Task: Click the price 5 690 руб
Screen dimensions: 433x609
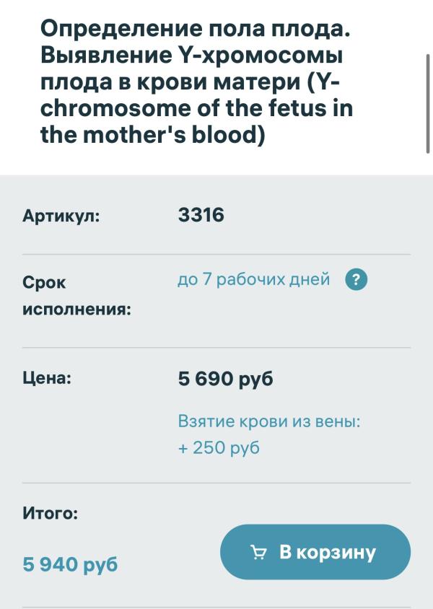Action: coord(226,379)
